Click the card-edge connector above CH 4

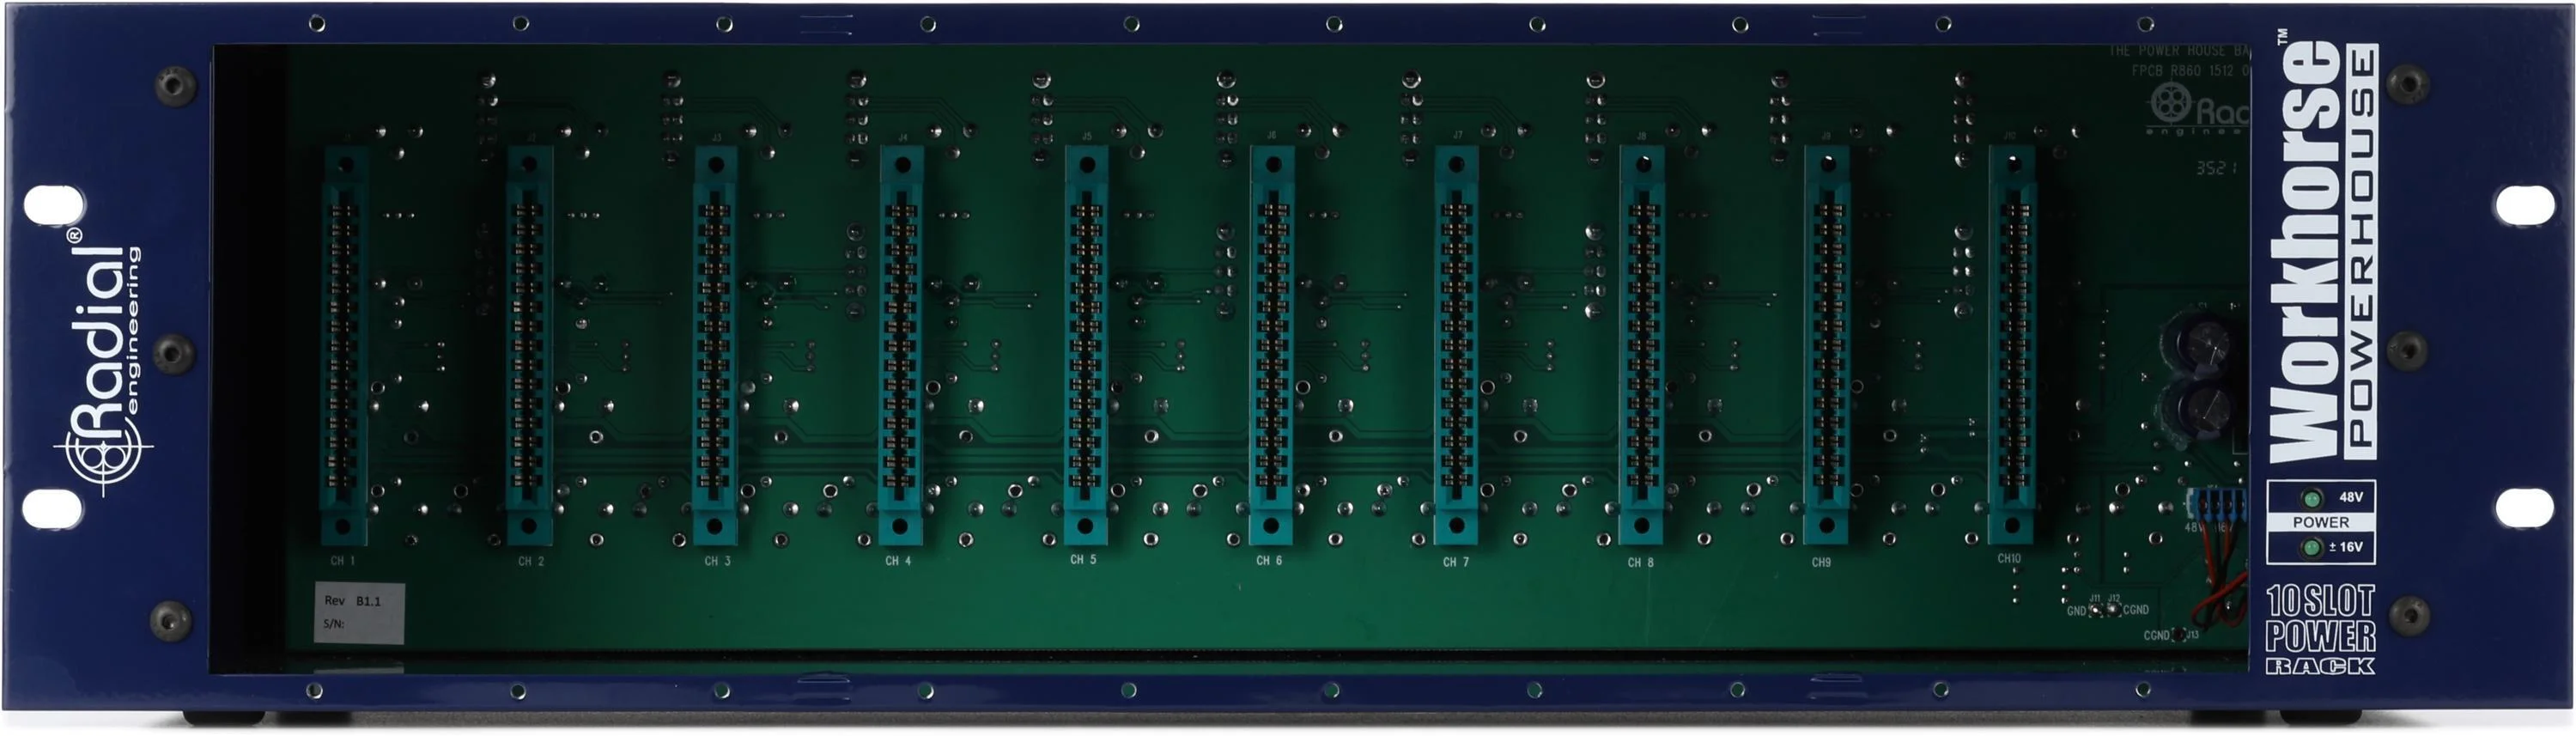900,345
